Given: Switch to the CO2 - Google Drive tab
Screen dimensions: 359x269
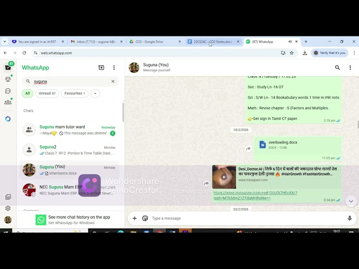Looking at the screenshot, I should [155, 41].
